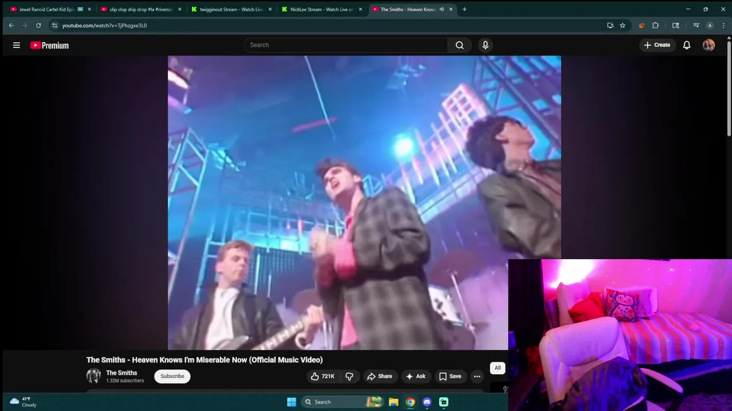Open File Explorer from taskbar
732x411 pixels.
393,402
